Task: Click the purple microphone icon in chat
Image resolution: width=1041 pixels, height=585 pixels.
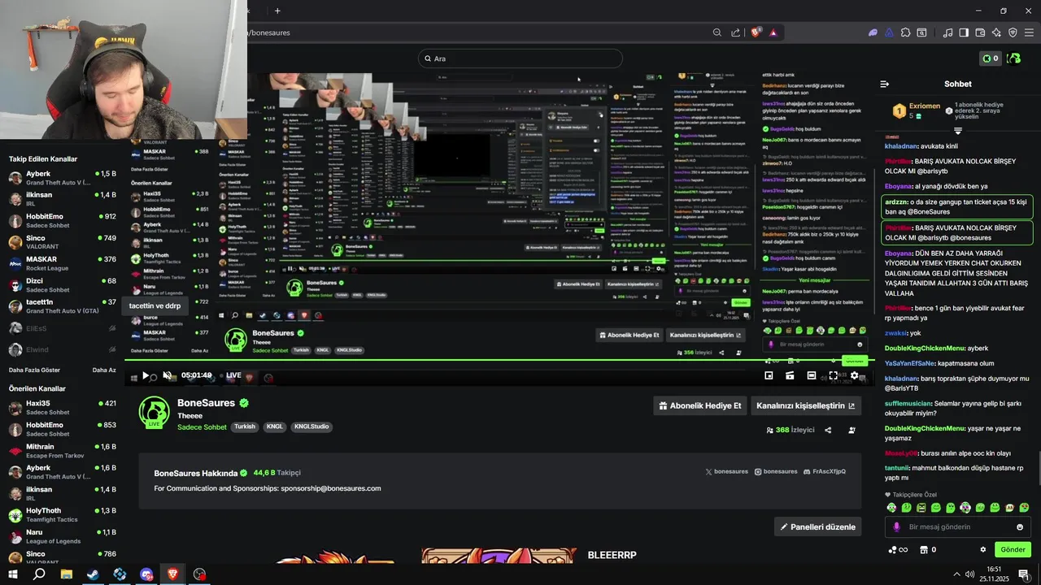Action: coord(897,526)
